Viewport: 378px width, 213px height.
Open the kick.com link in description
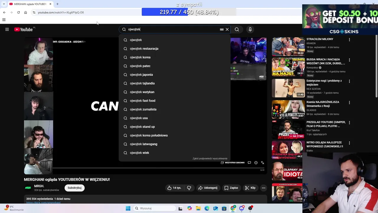tap(43, 203)
